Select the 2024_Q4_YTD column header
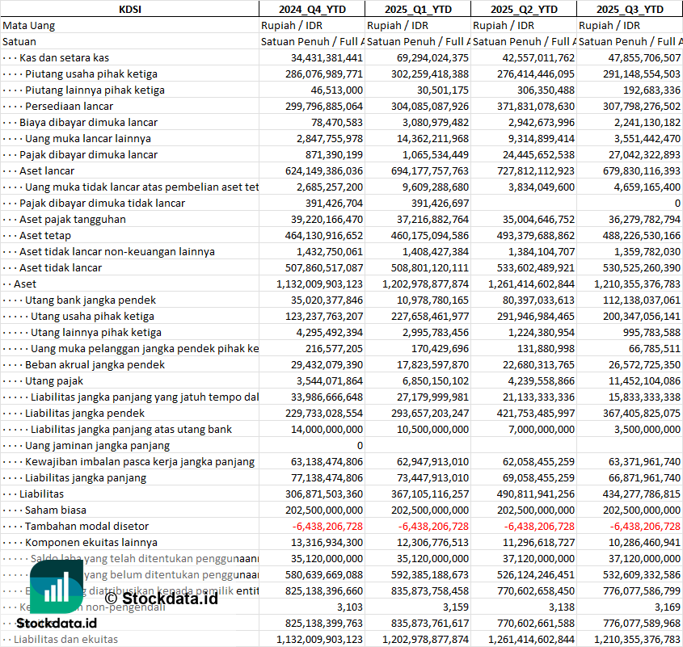The width and height of the screenshot is (683, 647). pyautogui.click(x=311, y=9)
